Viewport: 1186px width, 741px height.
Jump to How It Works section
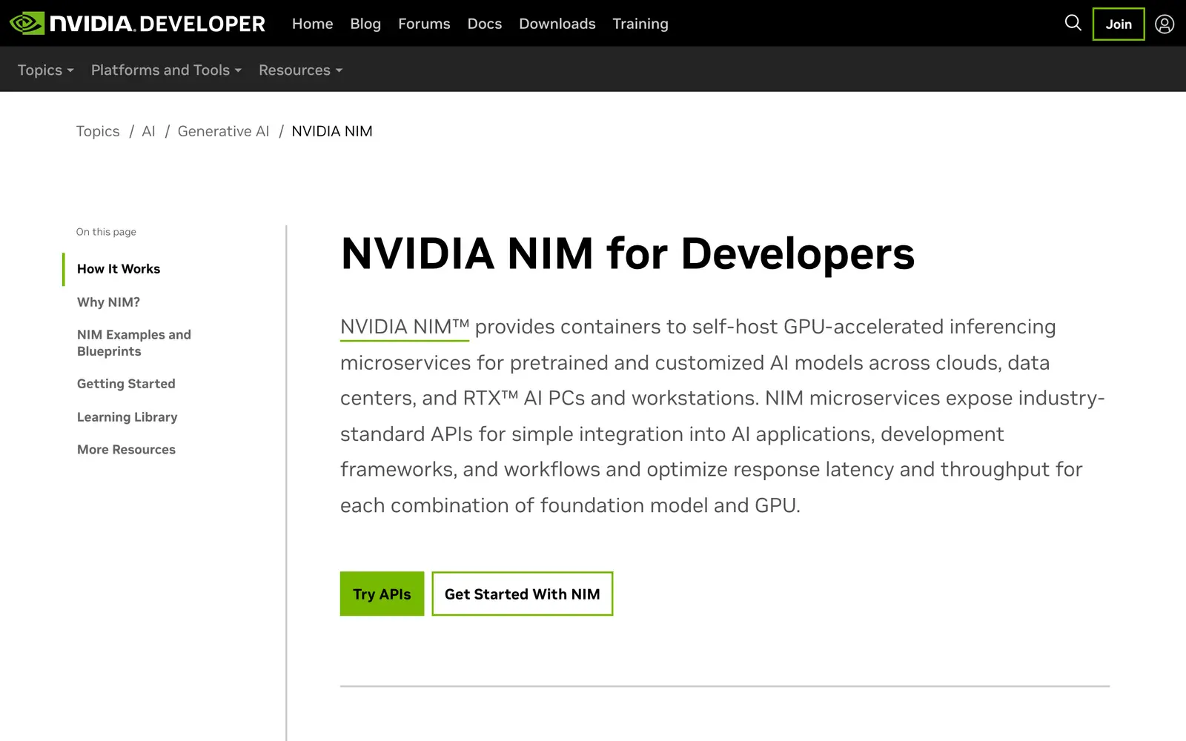(x=119, y=269)
